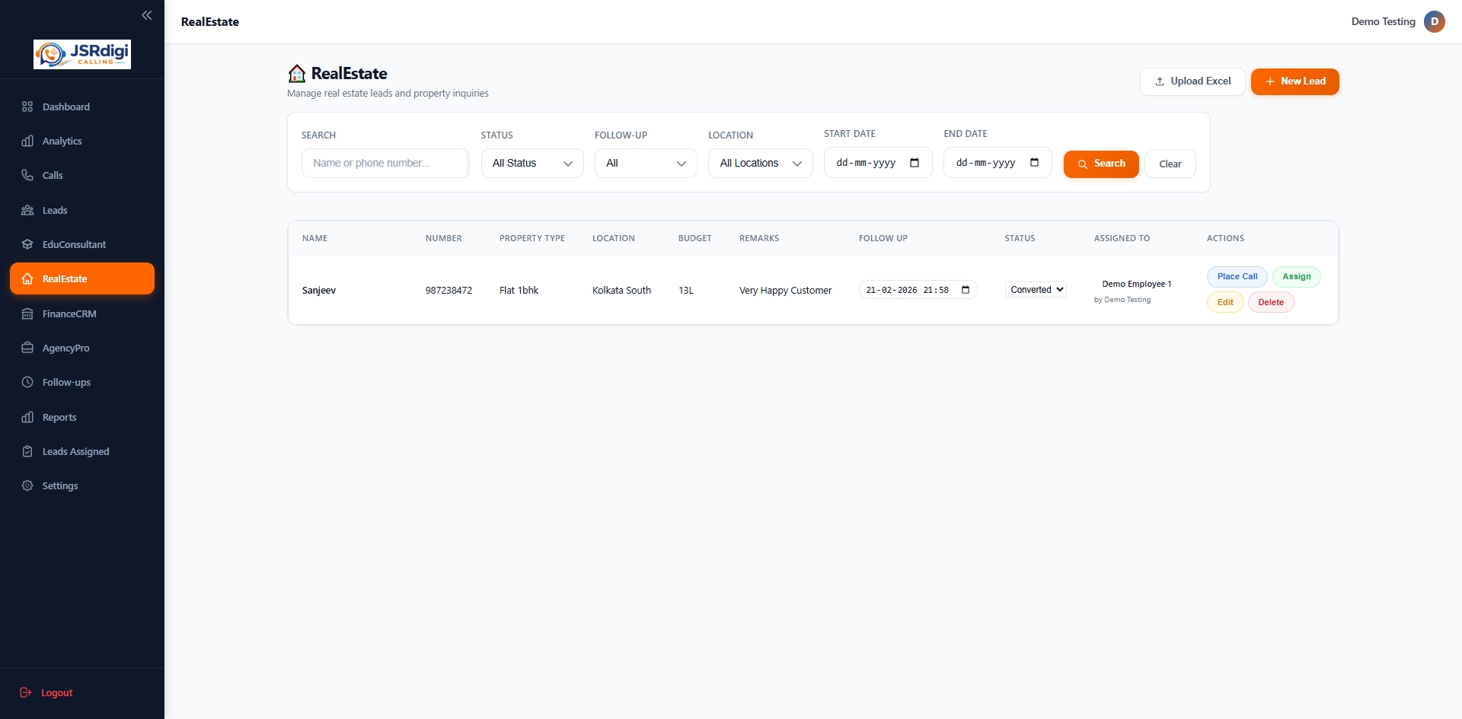1462x719 pixels.
Task: Navigate to FinanceCRM in sidebar
Action: [x=69, y=313]
